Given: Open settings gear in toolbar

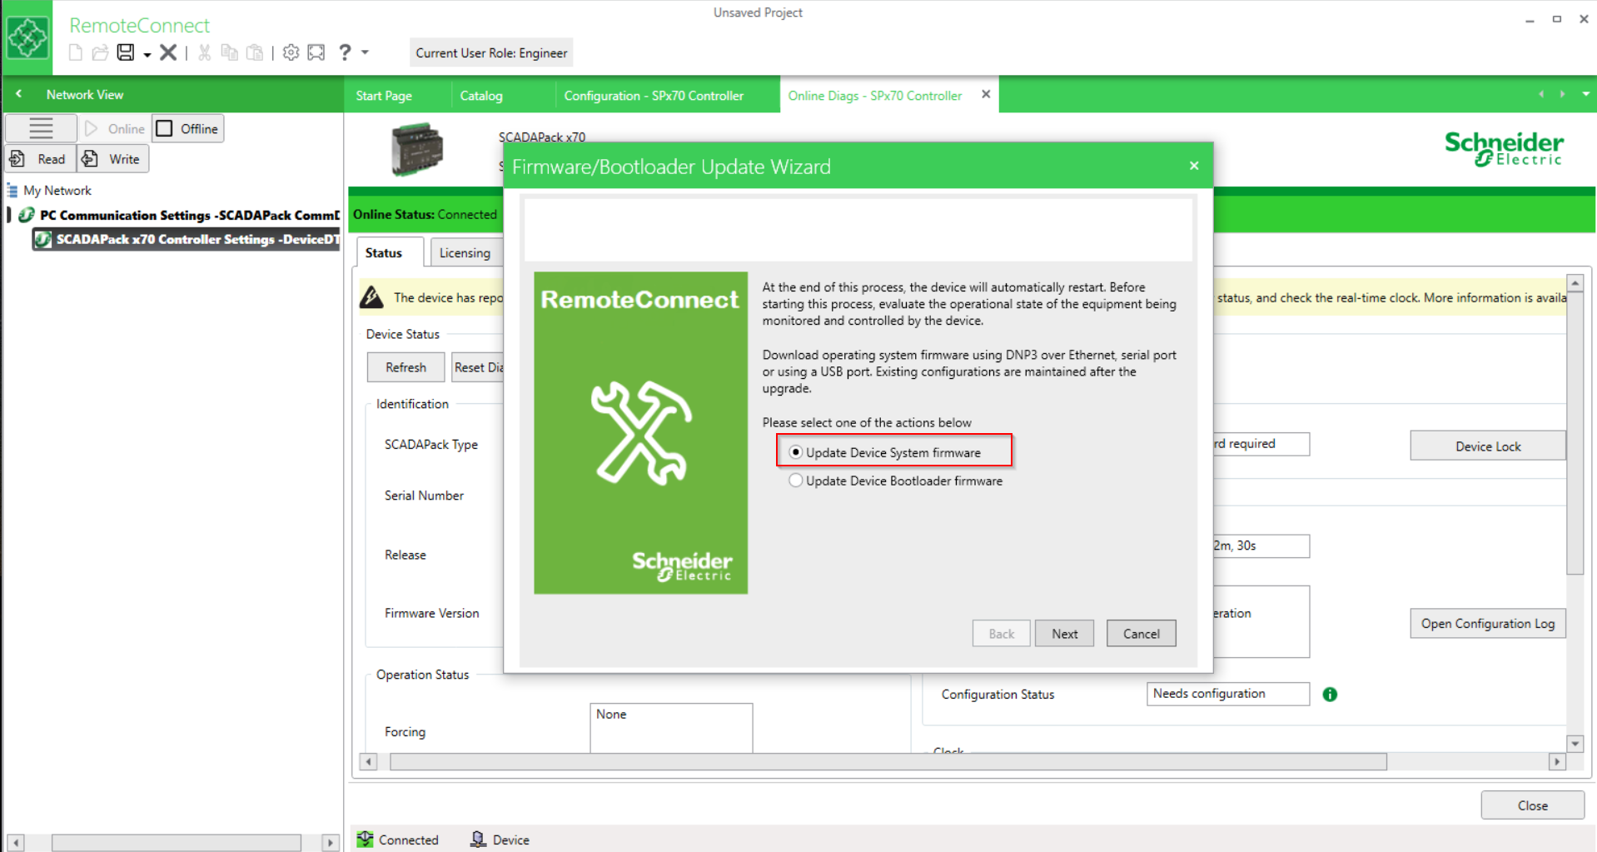Looking at the screenshot, I should point(291,52).
